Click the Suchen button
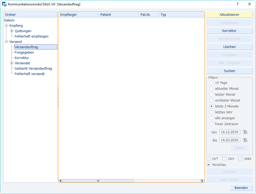Screen dimensions: 256x194 [229, 71]
